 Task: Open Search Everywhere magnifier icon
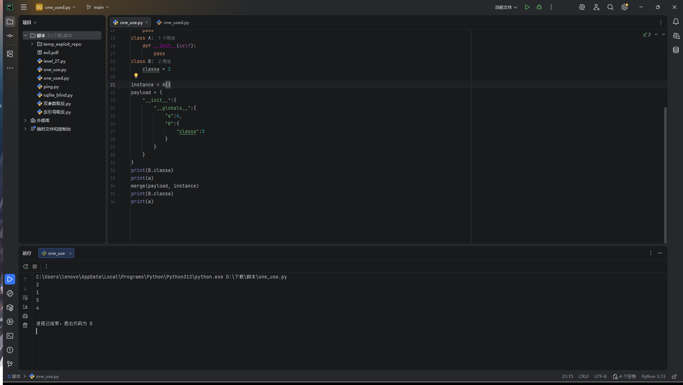610,7
